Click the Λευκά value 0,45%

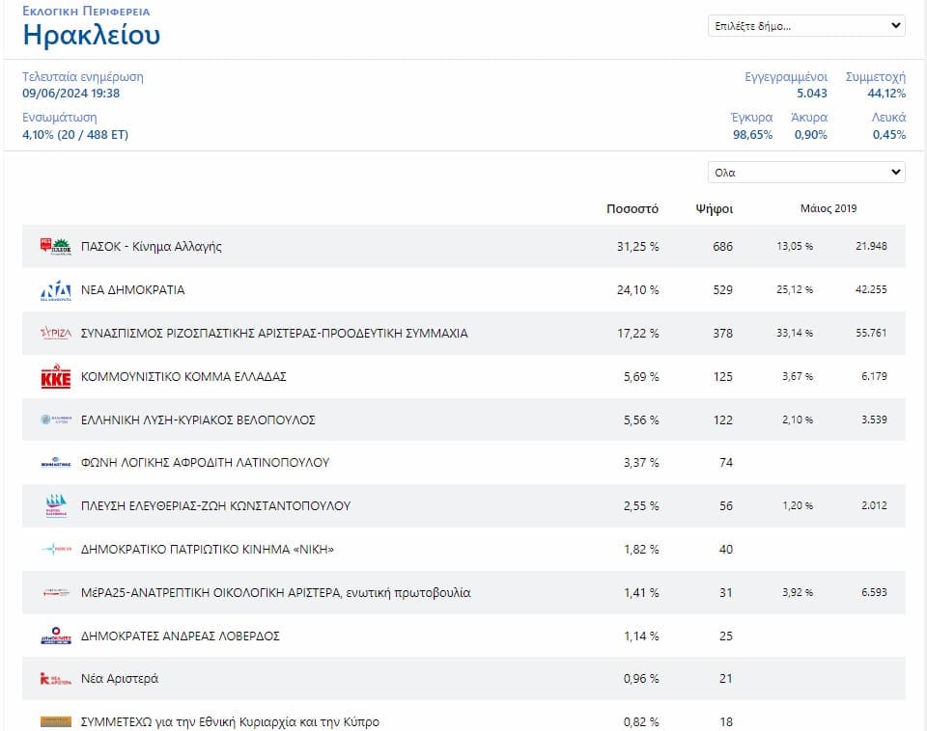[x=889, y=135]
